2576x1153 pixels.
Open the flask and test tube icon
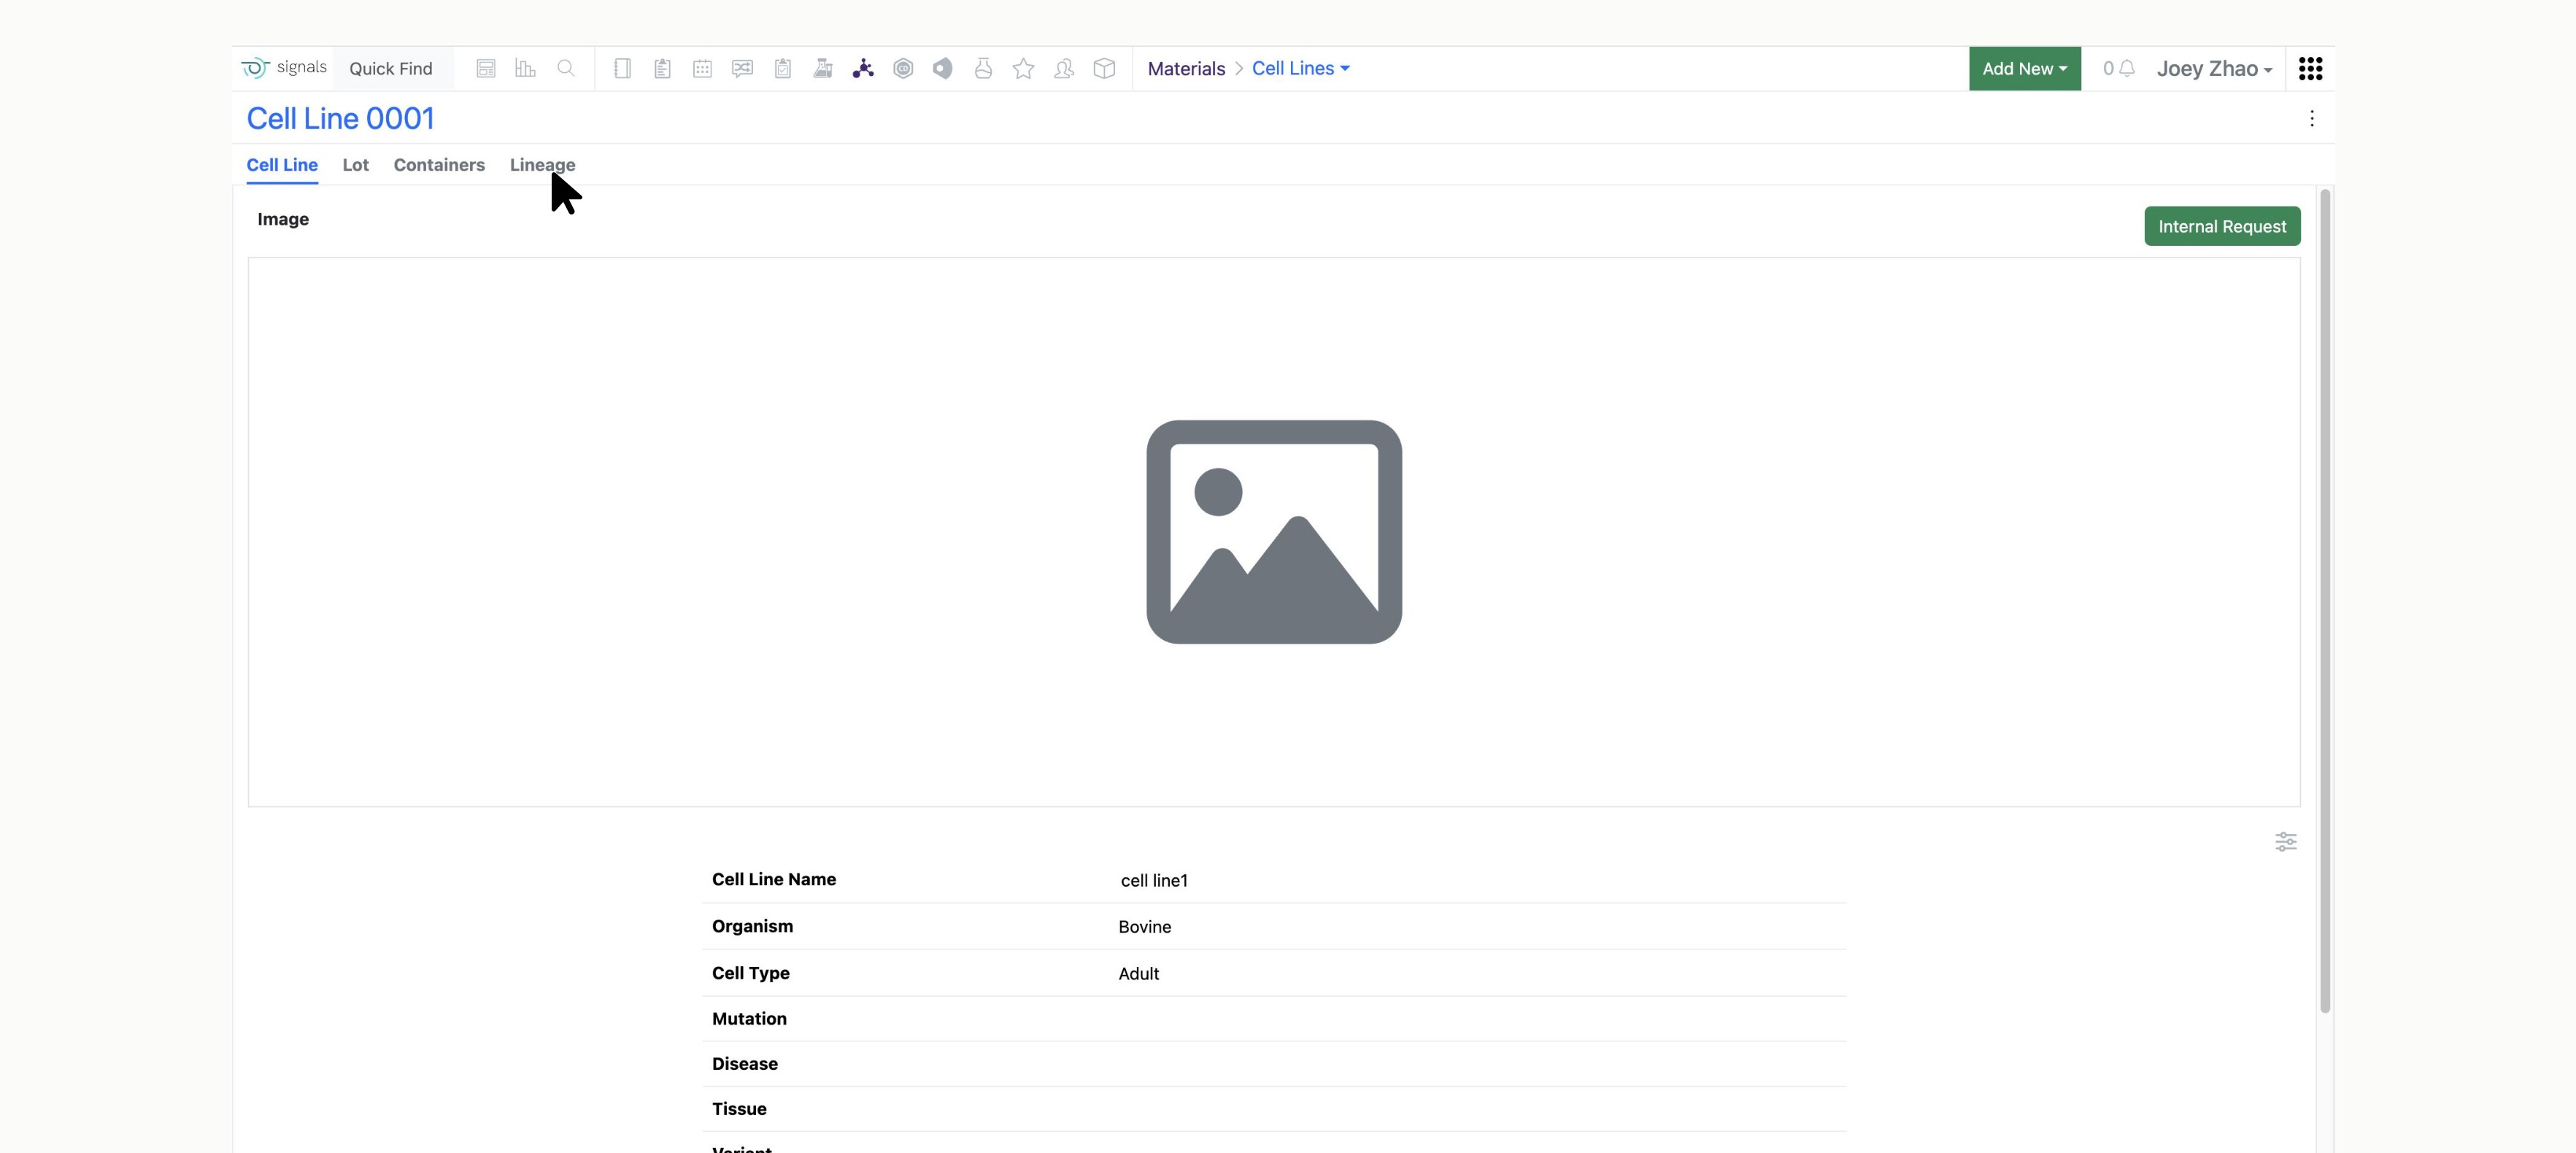[823, 69]
